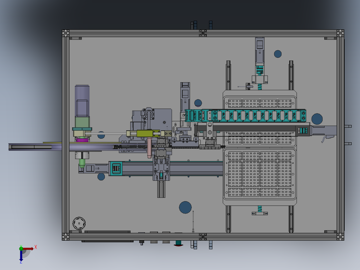The image size is (360, 270).
Task: Select the upper perforated tray above the chain
Action: [x=260, y=103]
